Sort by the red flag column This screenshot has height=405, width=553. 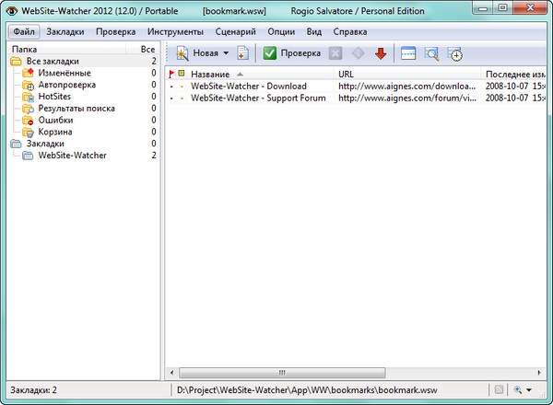point(171,74)
